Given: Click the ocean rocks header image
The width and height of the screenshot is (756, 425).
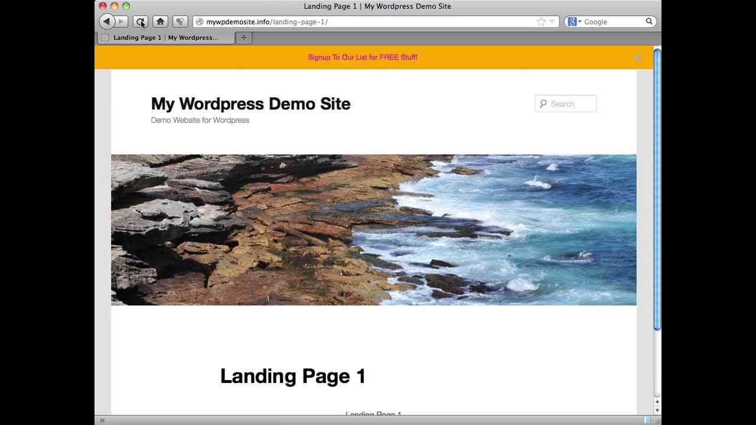Looking at the screenshot, I should point(374,230).
